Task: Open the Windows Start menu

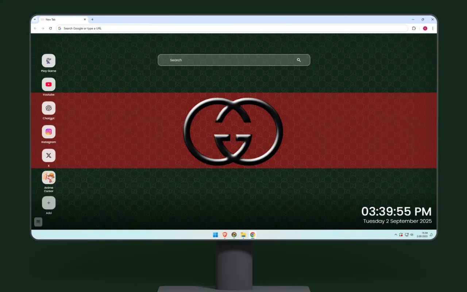Action: click(215, 235)
